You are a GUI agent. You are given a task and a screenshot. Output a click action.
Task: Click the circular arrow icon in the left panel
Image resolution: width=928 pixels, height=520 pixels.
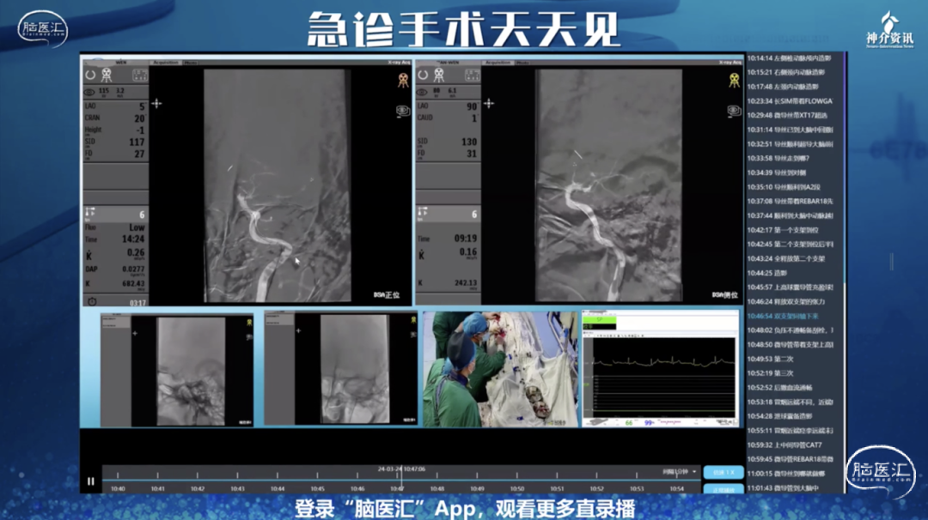click(90, 75)
